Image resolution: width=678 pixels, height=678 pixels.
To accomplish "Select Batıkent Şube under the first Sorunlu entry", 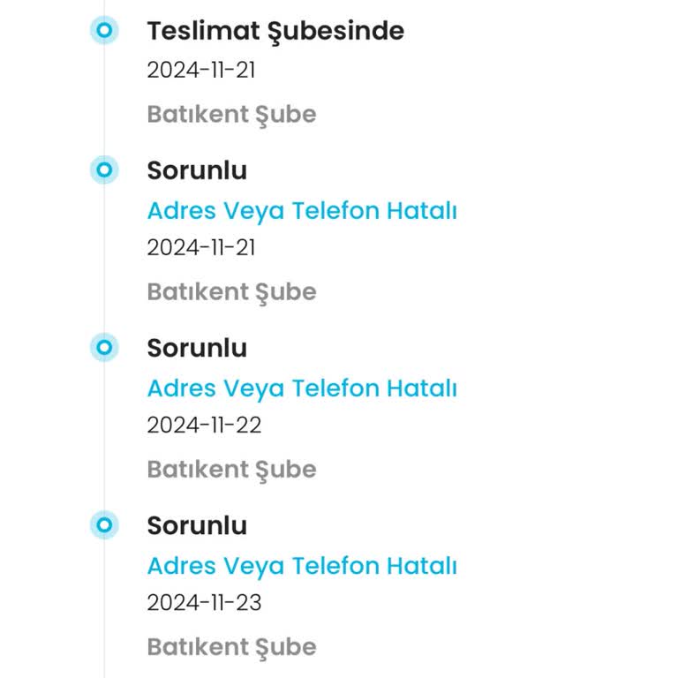I will (x=231, y=292).
